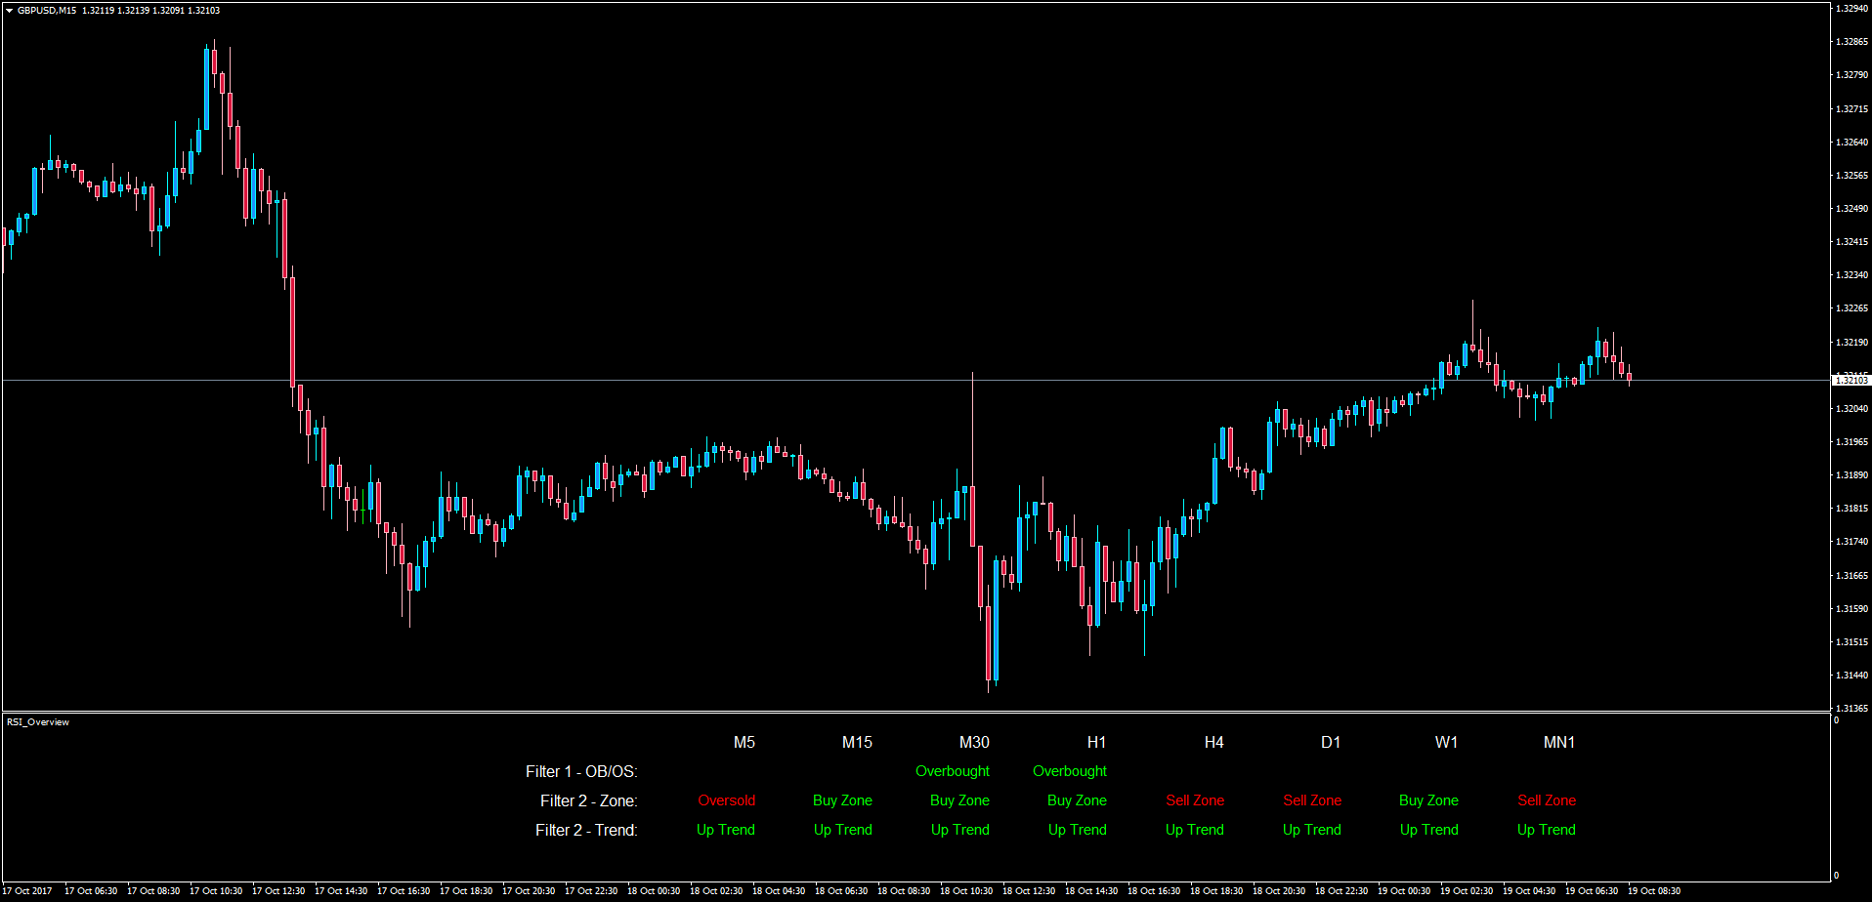Click the Sell Zone value under MN1

pyautogui.click(x=1547, y=800)
